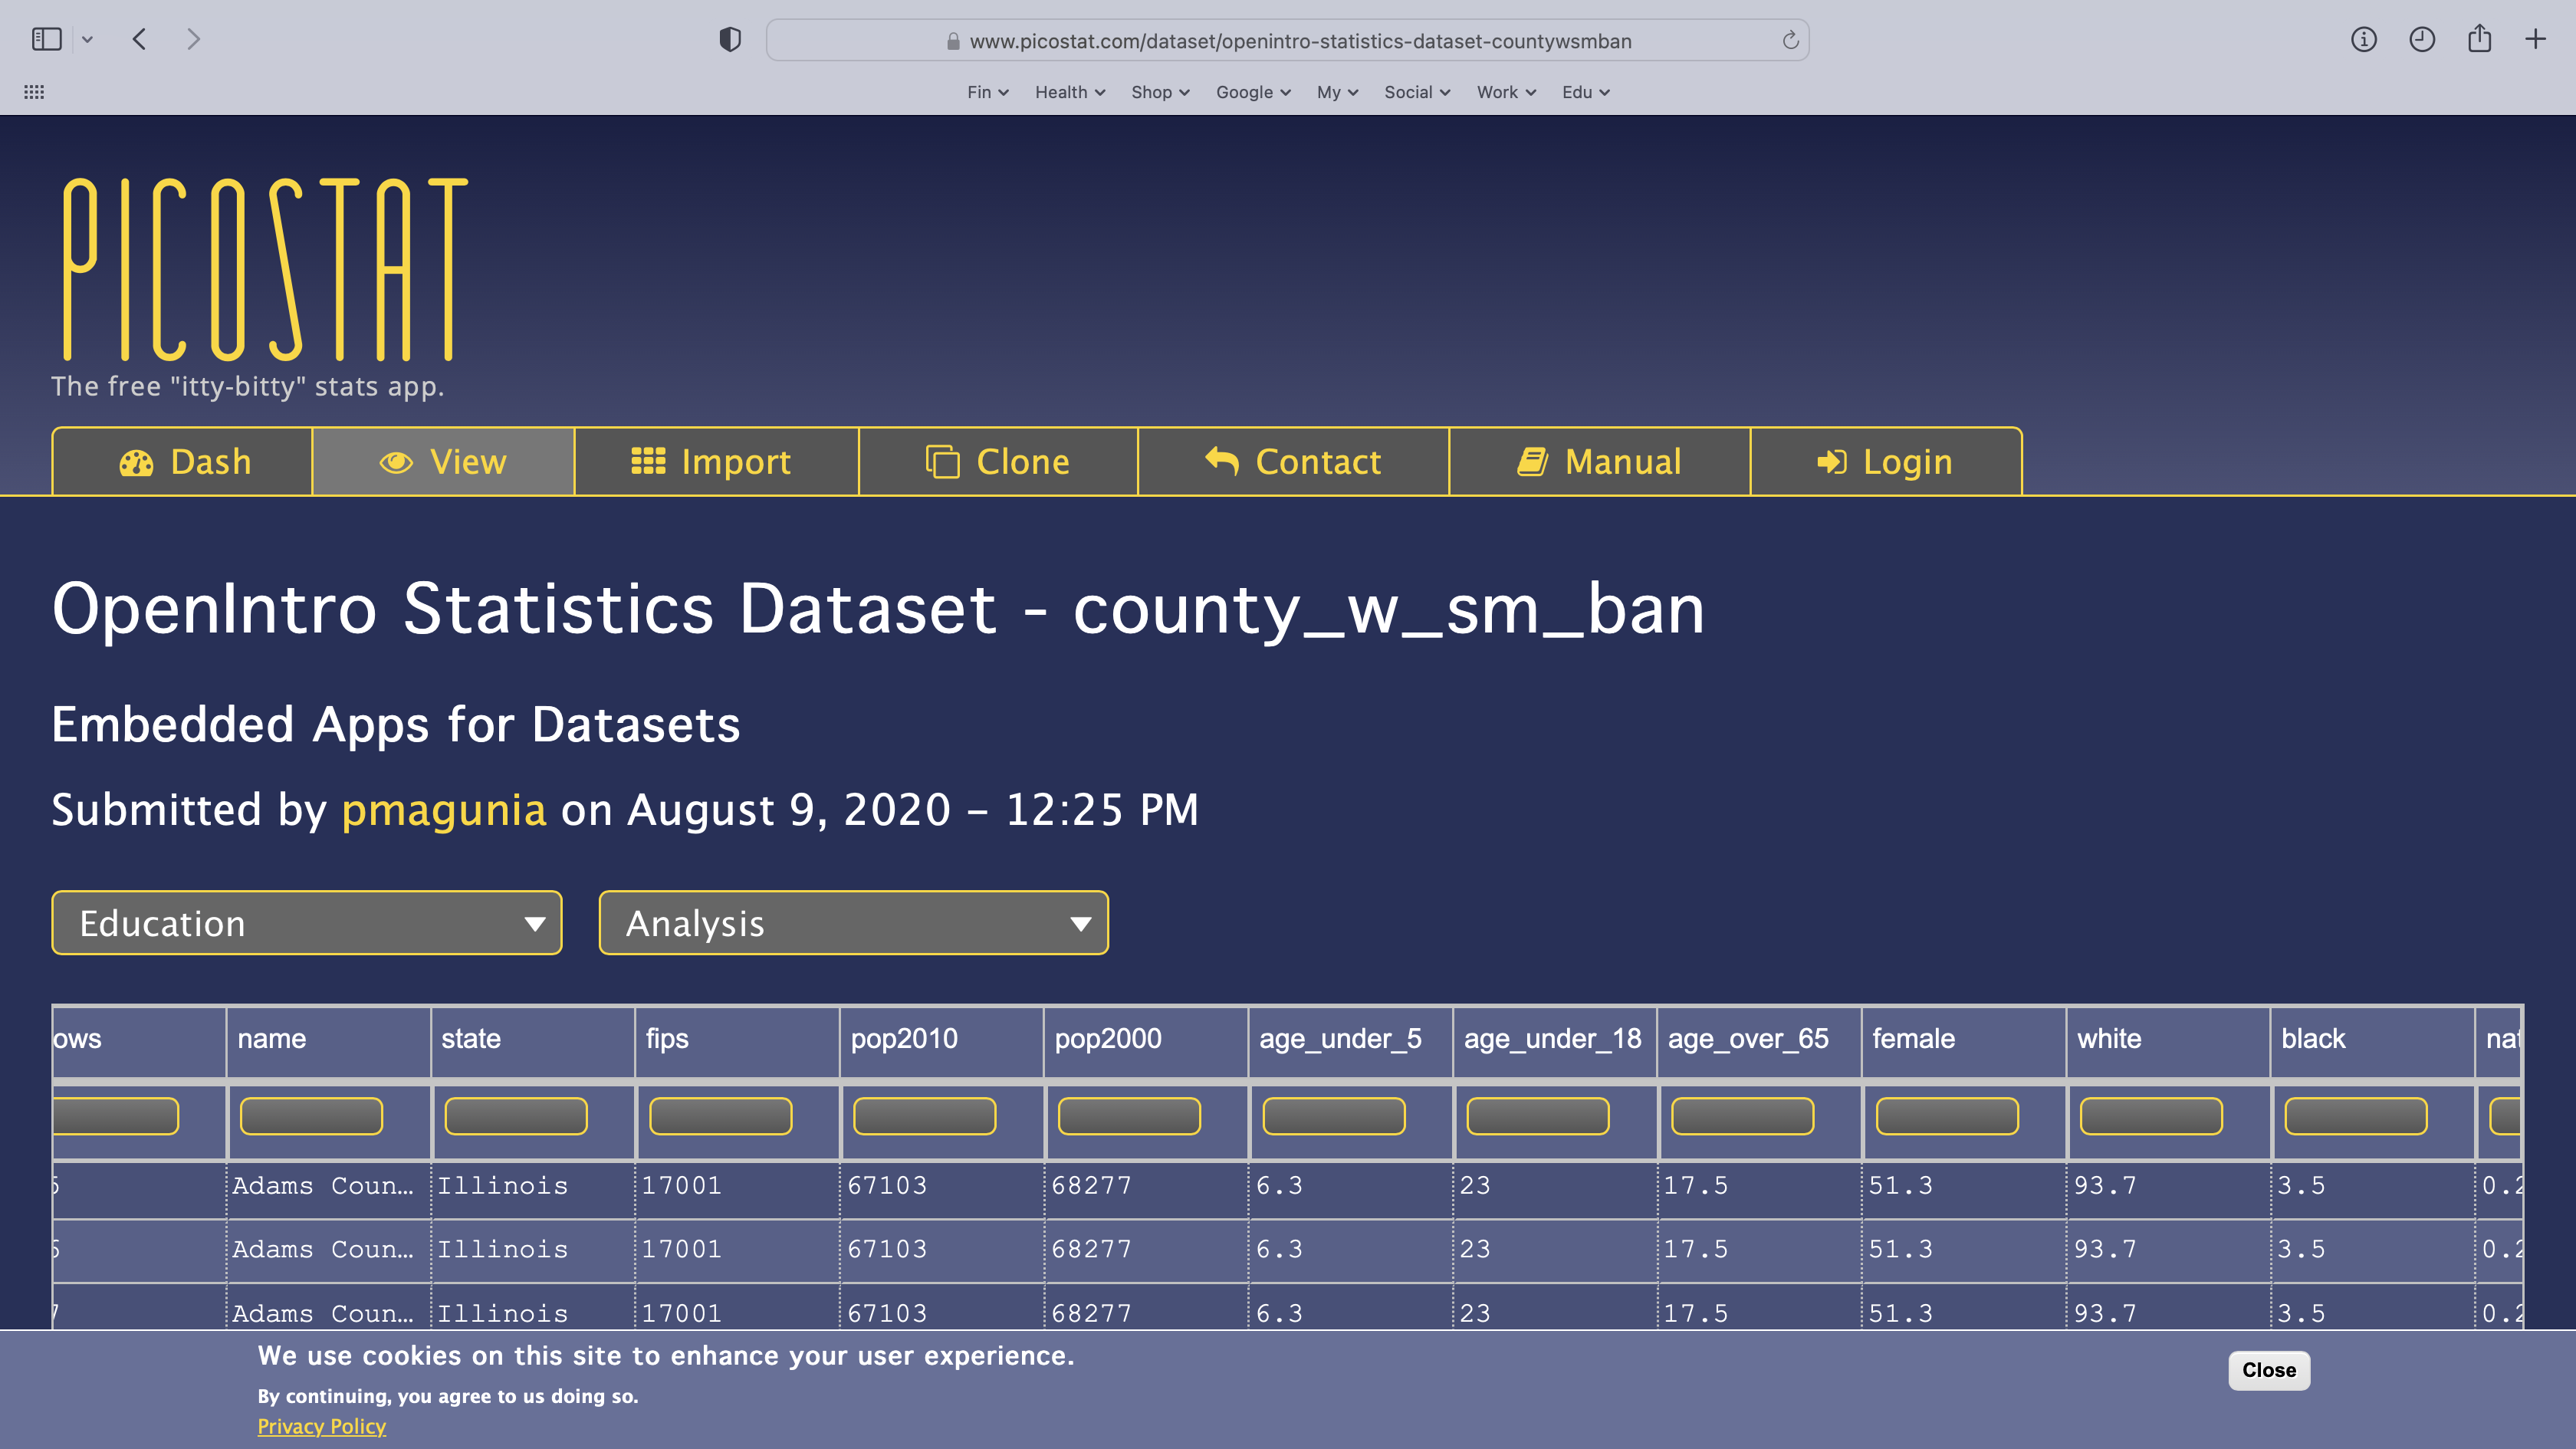The height and width of the screenshot is (1449, 2576).
Task: Open the Clone tab
Action: coord(999,462)
